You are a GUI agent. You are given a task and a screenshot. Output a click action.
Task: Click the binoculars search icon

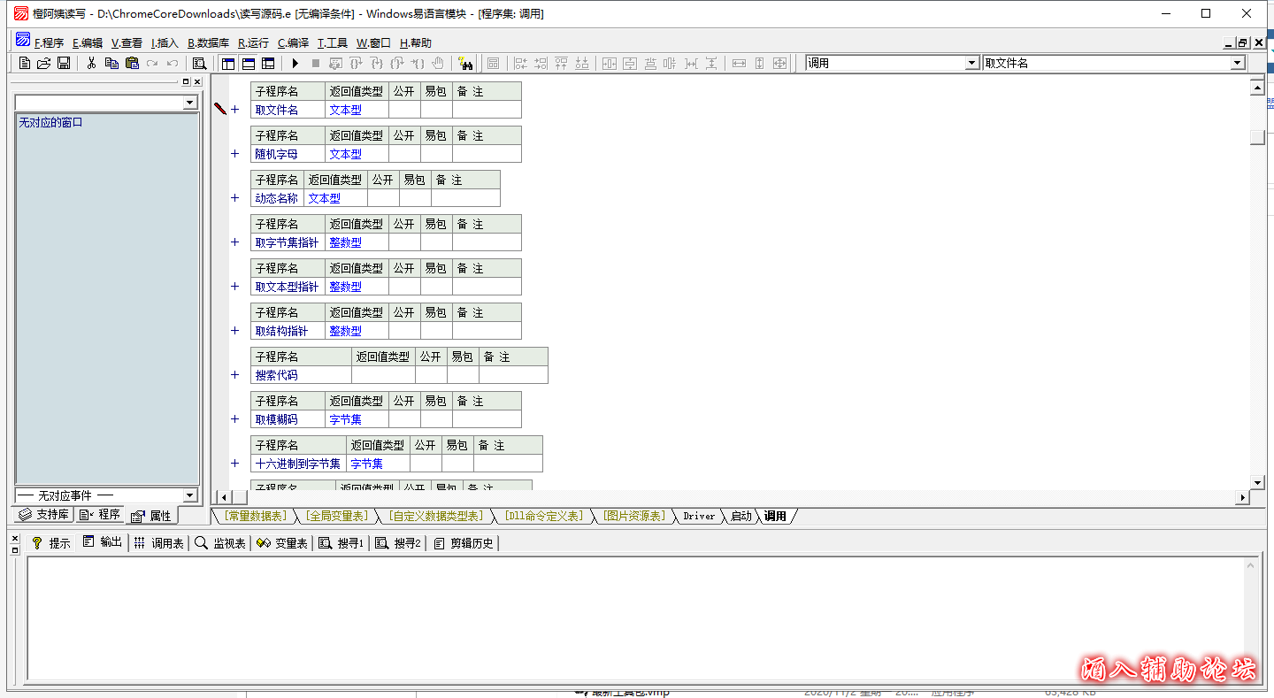[465, 63]
